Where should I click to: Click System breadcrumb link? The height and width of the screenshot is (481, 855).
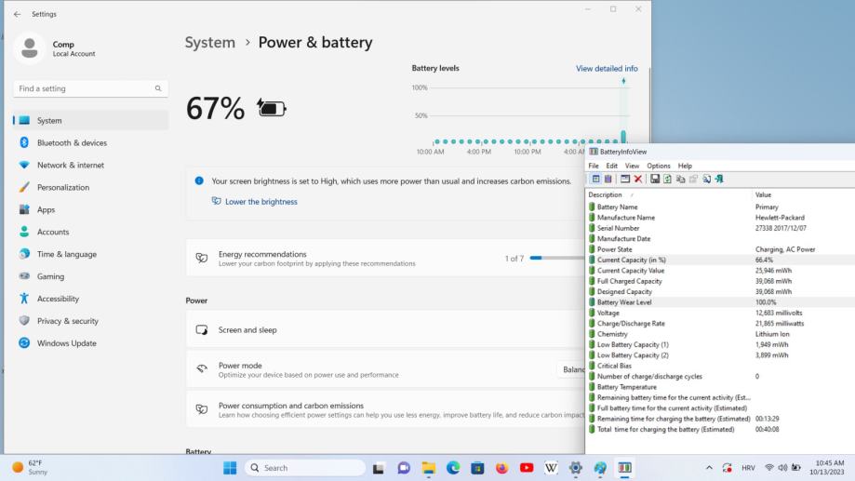click(210, 43)
